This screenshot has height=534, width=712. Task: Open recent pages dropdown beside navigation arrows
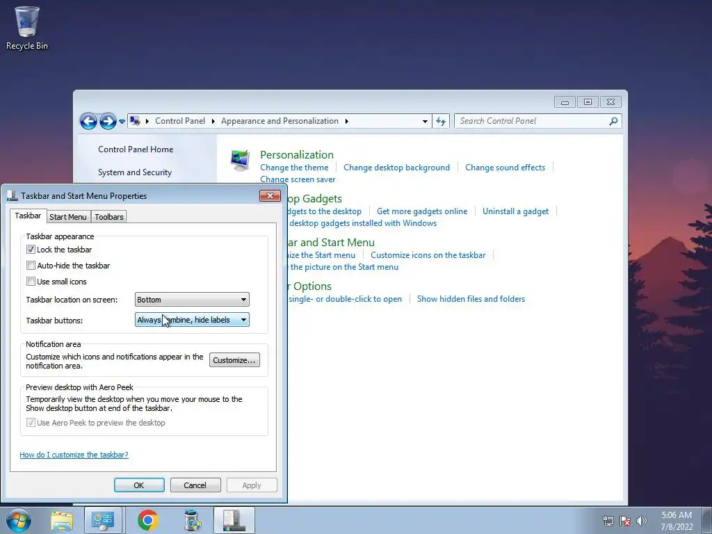tap(122, 122)
